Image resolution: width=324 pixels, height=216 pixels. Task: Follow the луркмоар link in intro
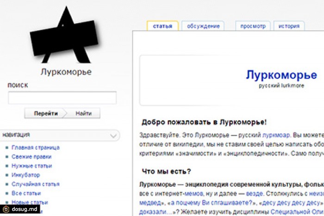pos(276,135)
